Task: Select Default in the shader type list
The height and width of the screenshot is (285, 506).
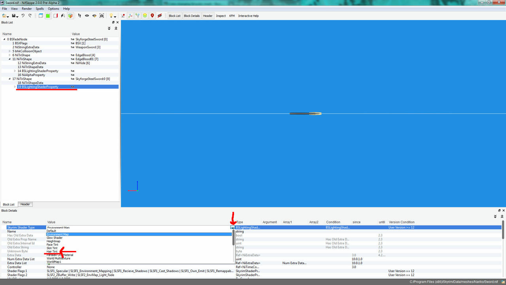Action: (x=51, y=231)
